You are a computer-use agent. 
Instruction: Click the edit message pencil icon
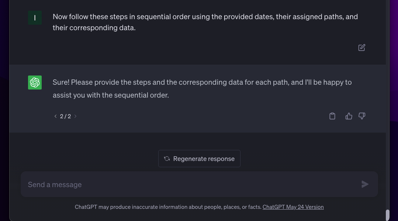coord(361,48)
